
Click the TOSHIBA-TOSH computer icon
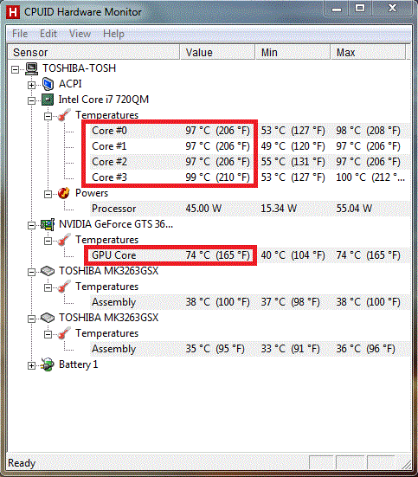[31, 68]
